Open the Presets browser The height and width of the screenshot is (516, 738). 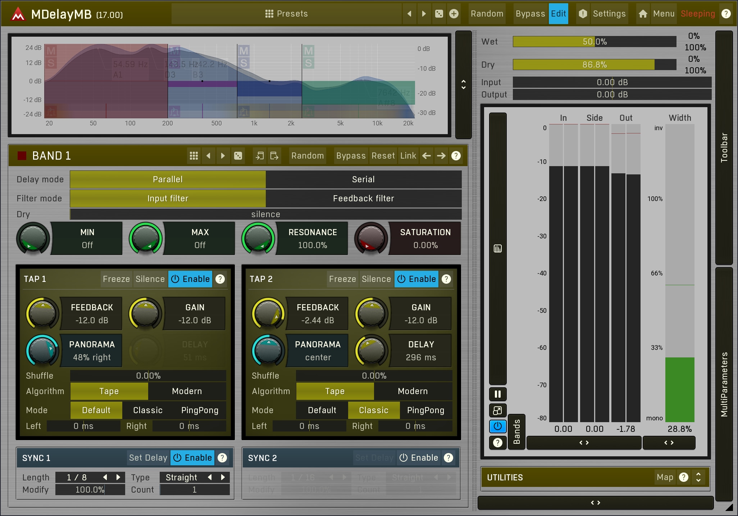point(286,14)
